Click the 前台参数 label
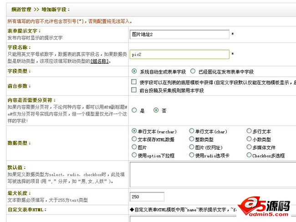The height and width of the screenshot is (222, 296). coord(19,86)
